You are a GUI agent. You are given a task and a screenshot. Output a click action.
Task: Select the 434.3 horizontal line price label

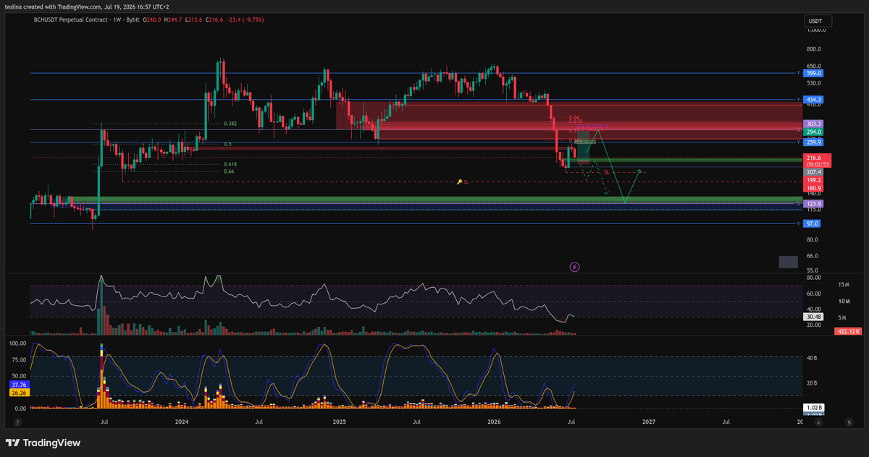814,99
